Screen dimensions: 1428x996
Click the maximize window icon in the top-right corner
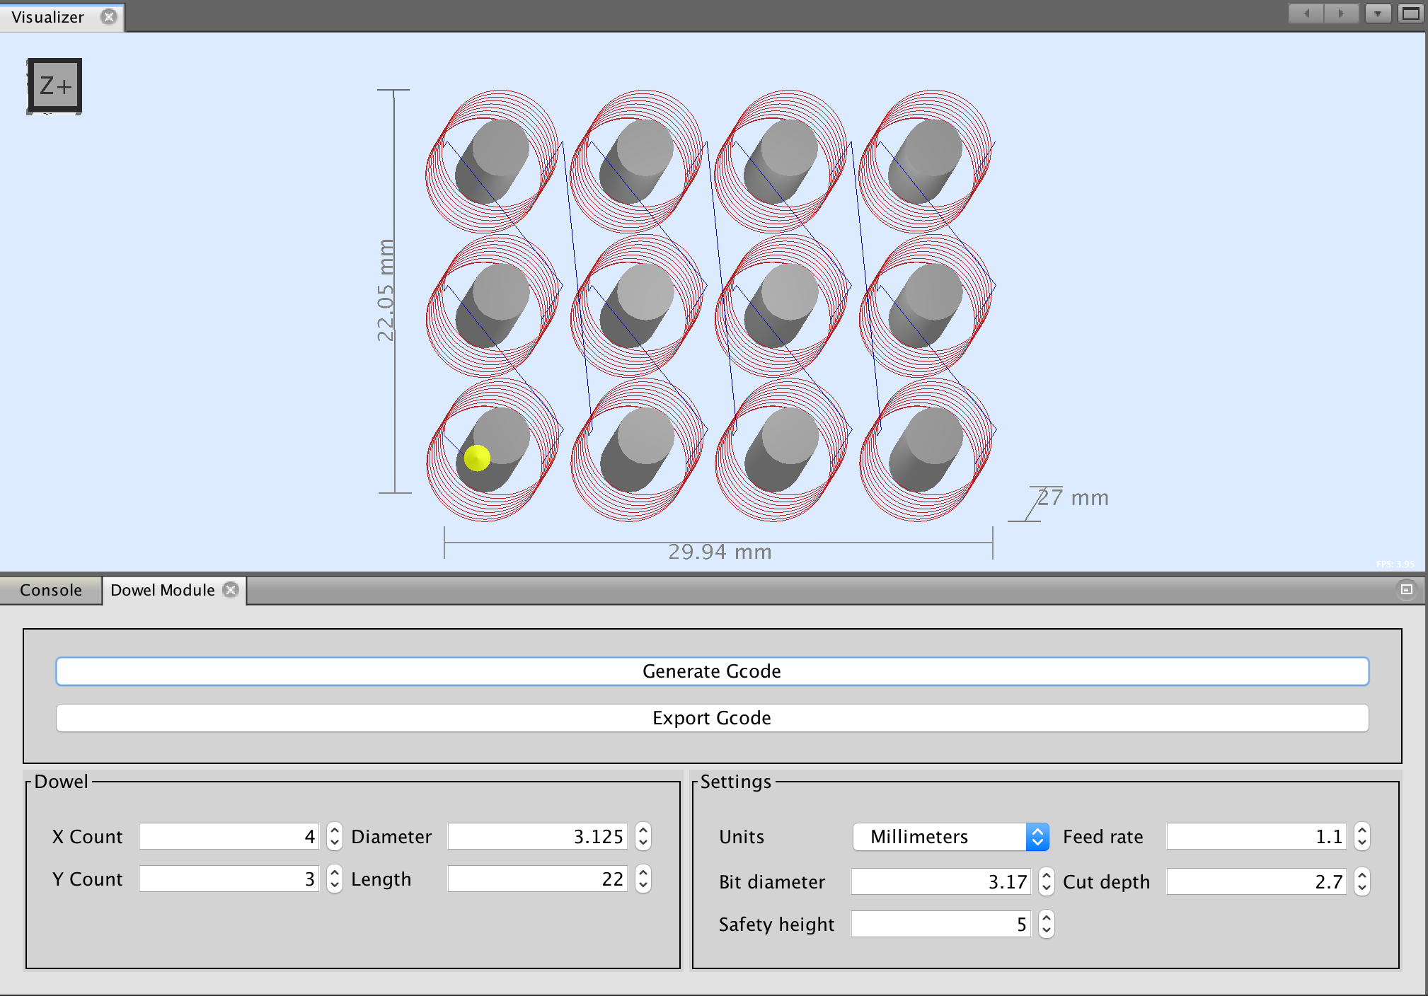coord(1410,13)
